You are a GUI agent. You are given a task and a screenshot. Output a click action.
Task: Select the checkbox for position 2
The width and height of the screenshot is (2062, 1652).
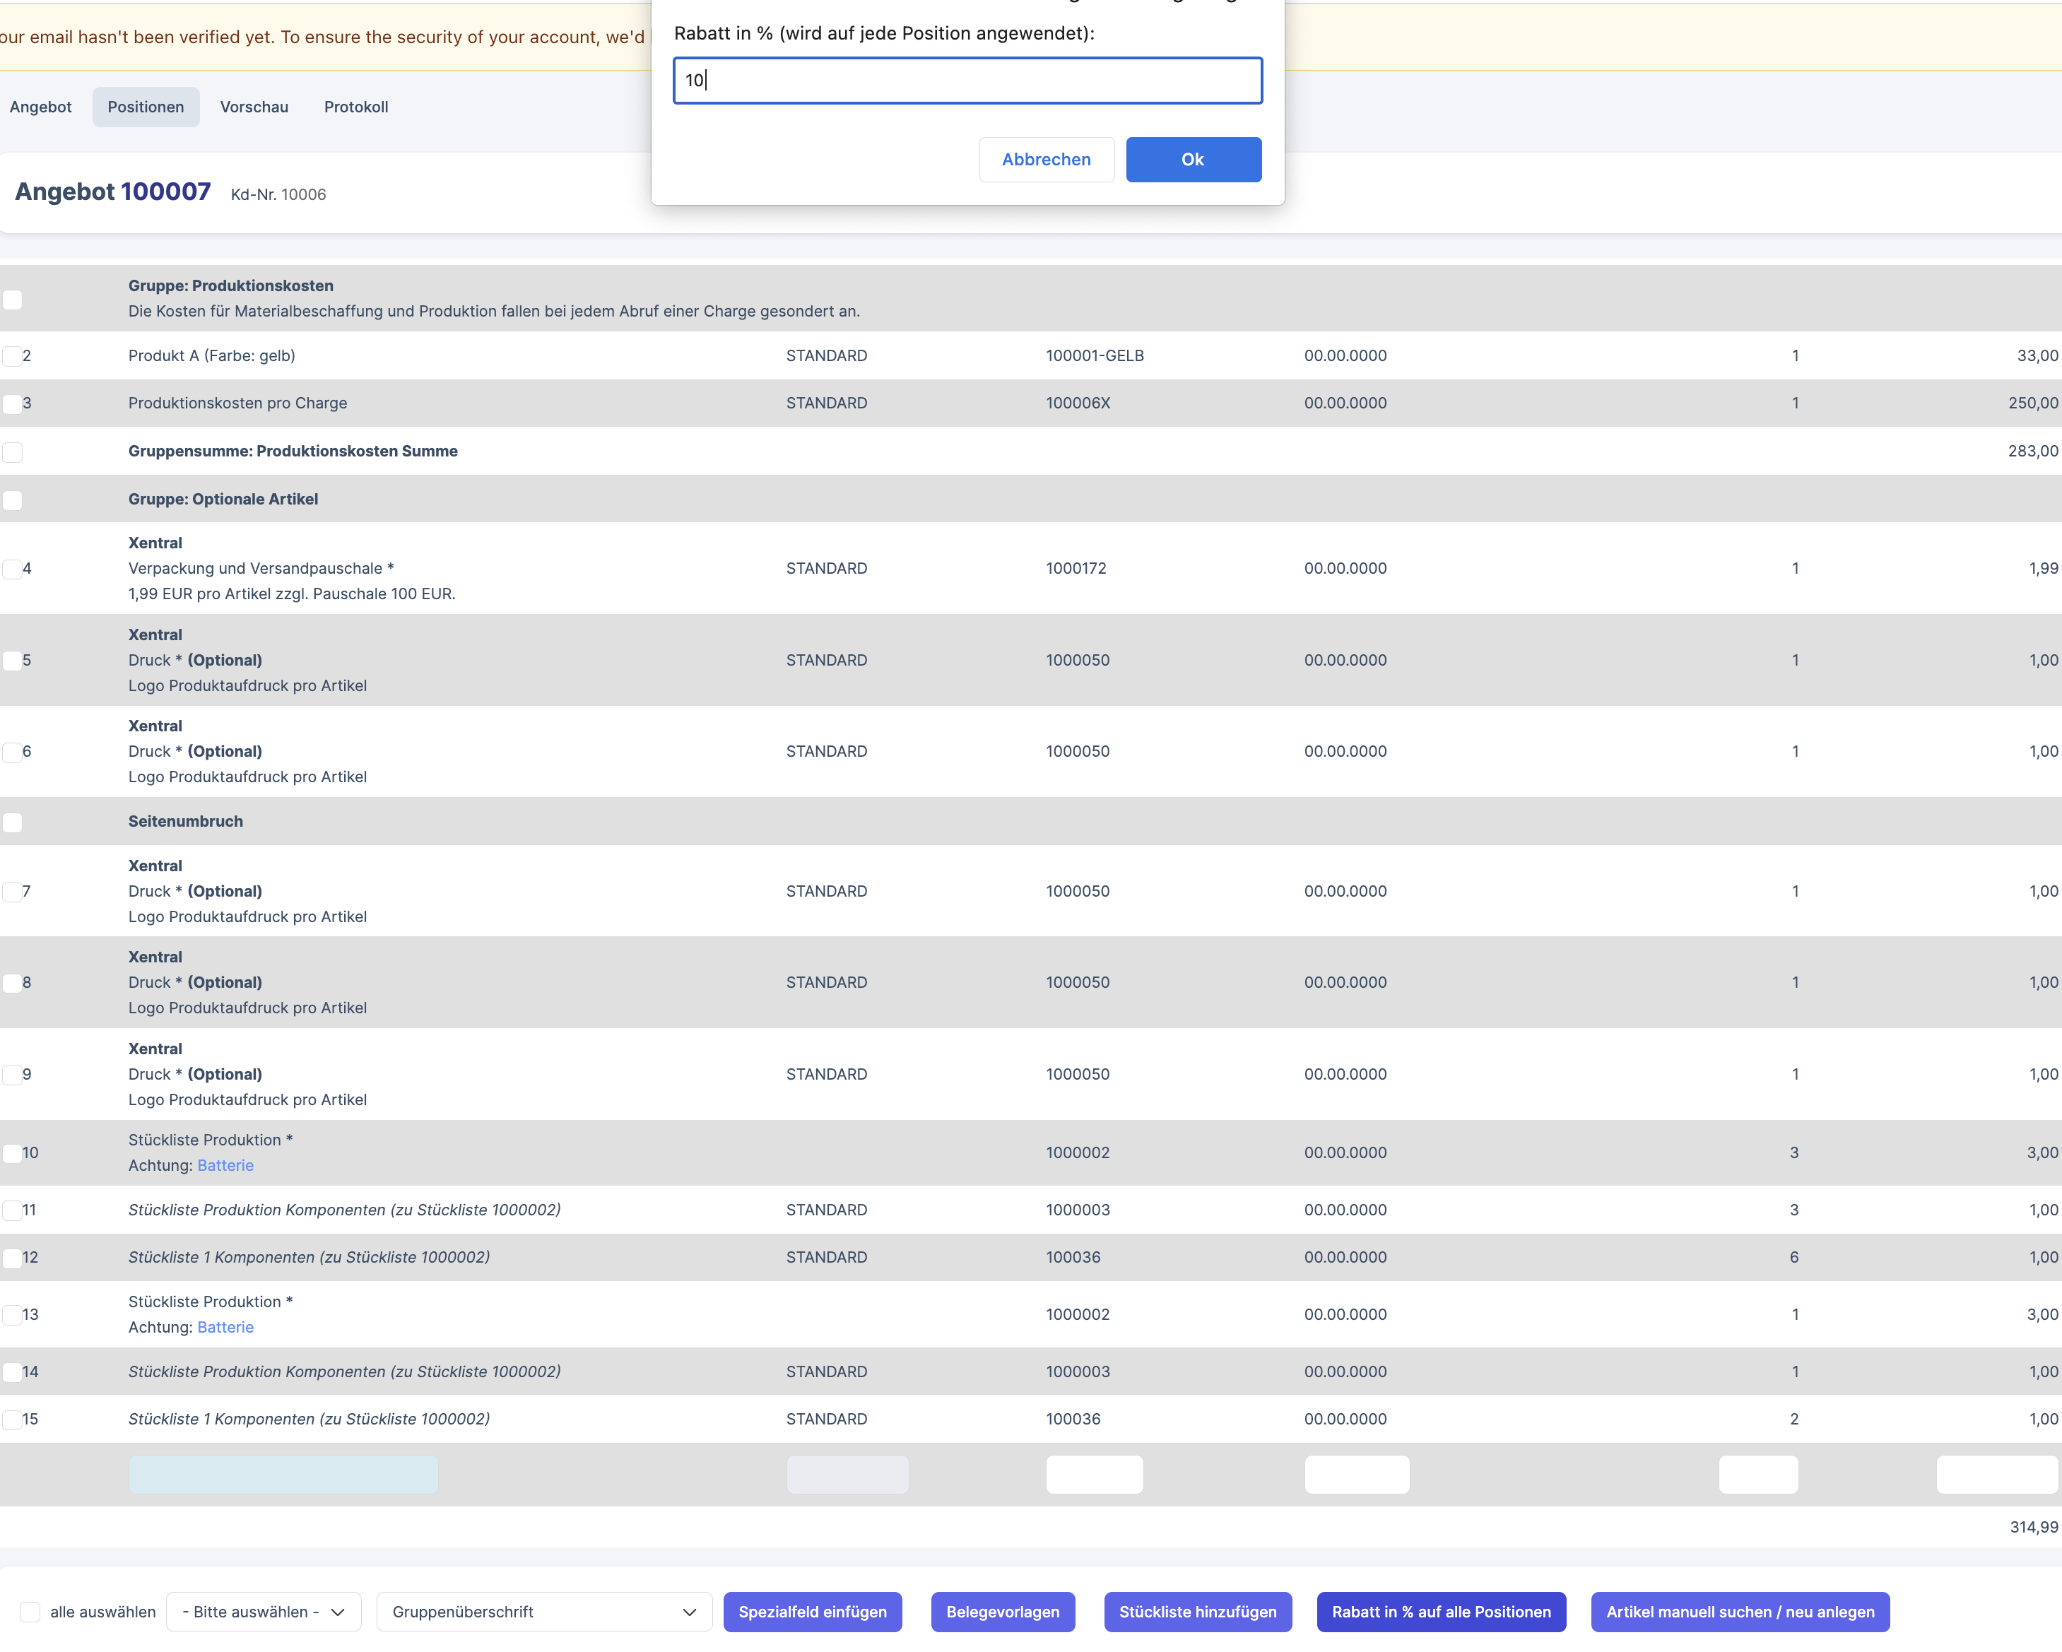click(x=11, y=356)
